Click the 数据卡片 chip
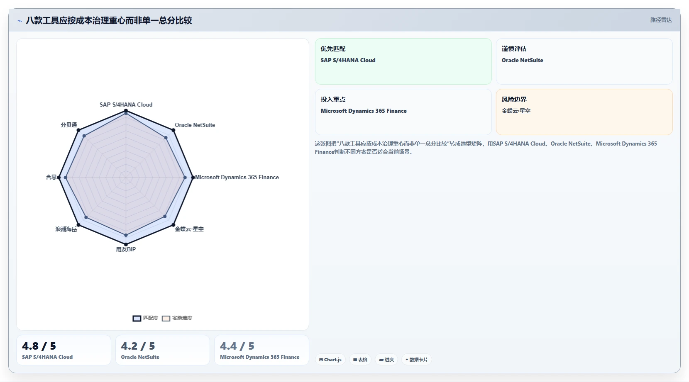This screenshot has height=382, width=689. [417, 360]
